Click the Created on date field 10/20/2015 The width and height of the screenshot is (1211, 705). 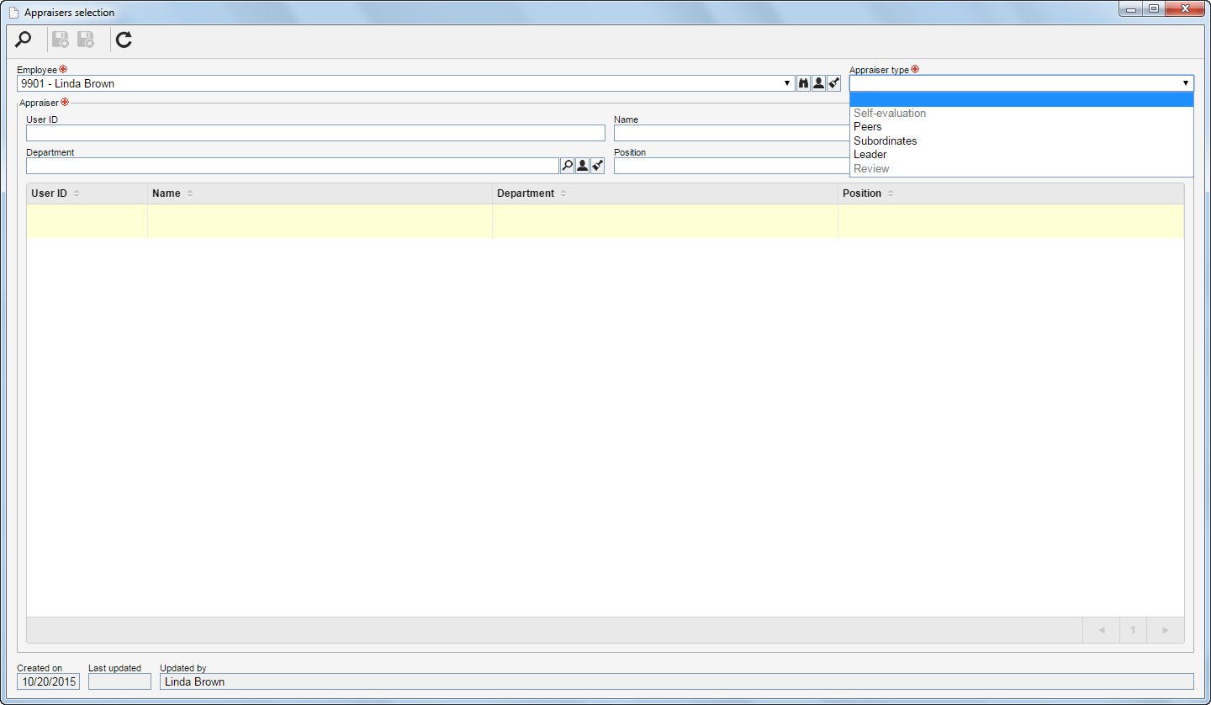click(x=49, y=681)
